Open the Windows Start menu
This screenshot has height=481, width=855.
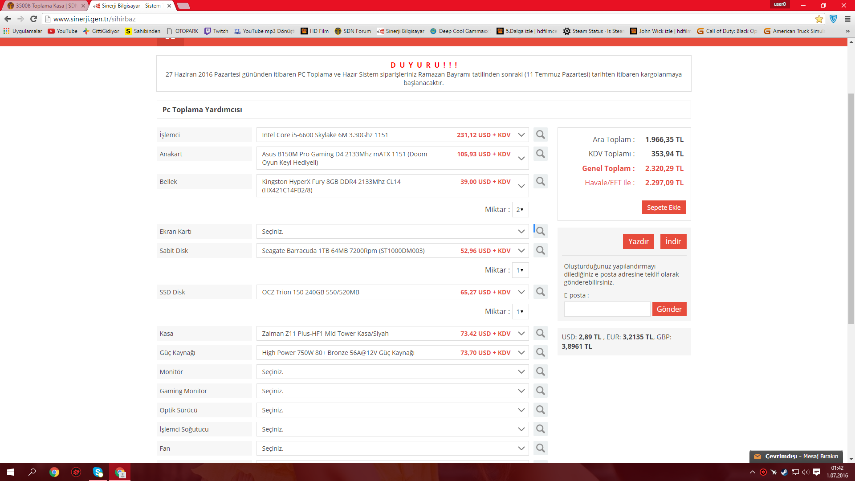pyautogui.click(x=11, y=472)
